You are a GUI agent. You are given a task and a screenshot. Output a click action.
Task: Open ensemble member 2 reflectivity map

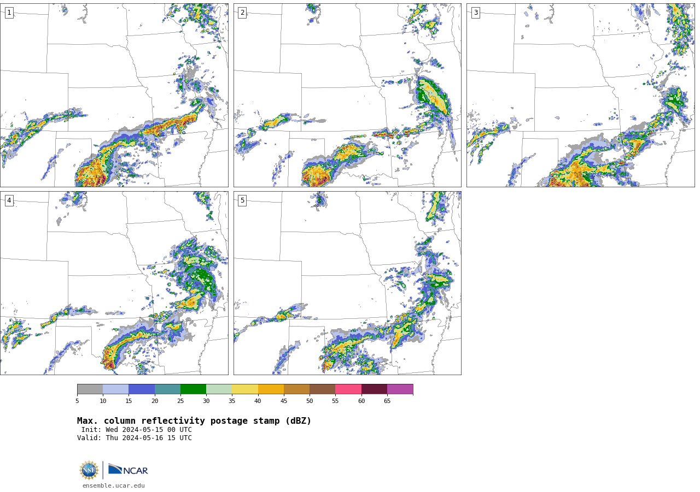(347, 95)
